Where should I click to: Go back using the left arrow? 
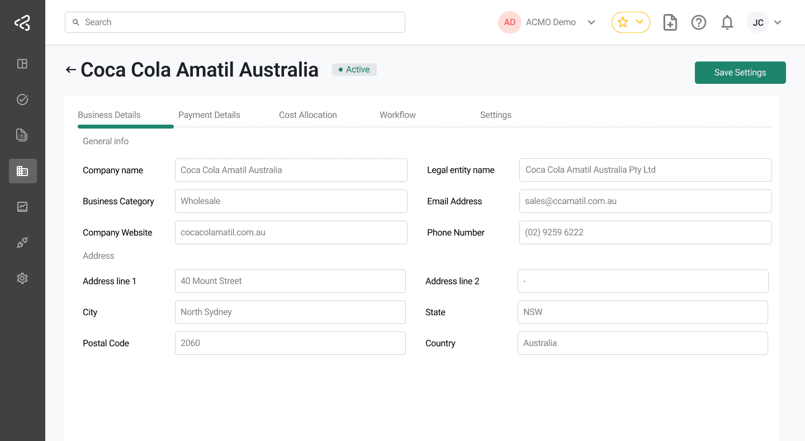[x=70, y=70]
